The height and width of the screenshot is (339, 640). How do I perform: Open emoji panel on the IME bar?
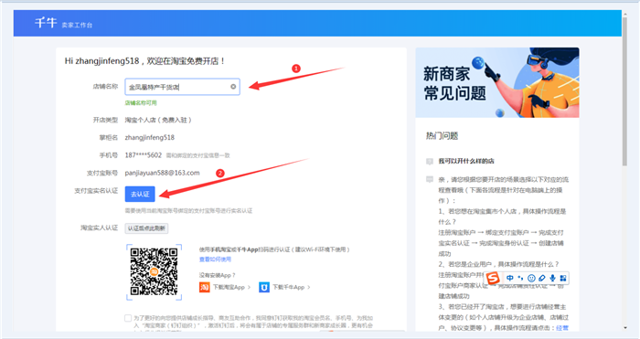(531, 278)
